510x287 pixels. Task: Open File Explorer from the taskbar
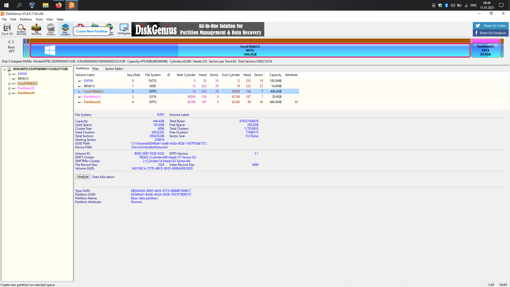(x=46, y=5)
